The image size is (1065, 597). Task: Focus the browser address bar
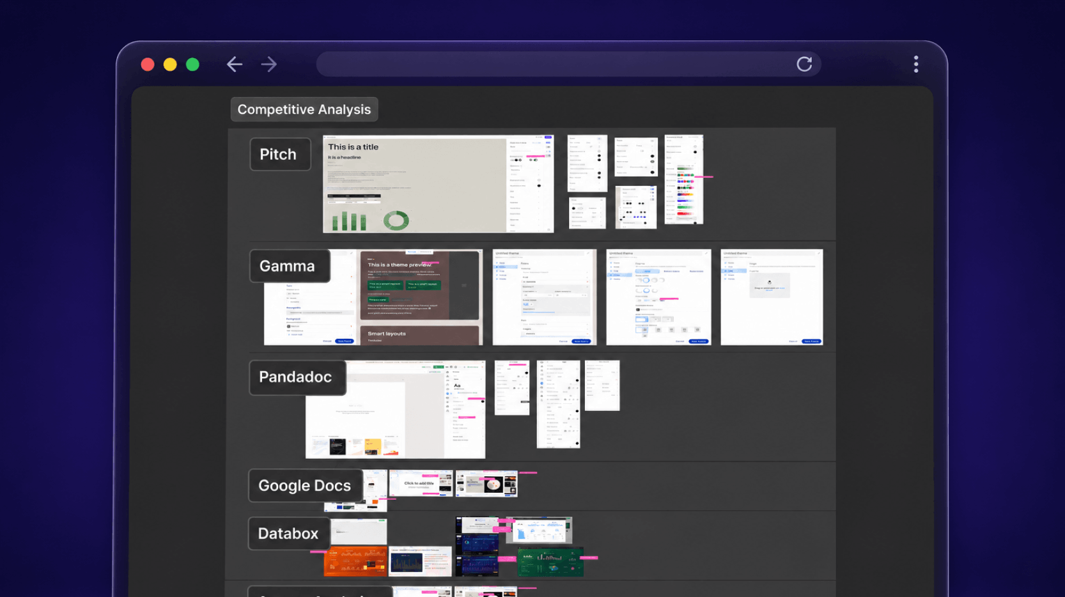[568, 64]
